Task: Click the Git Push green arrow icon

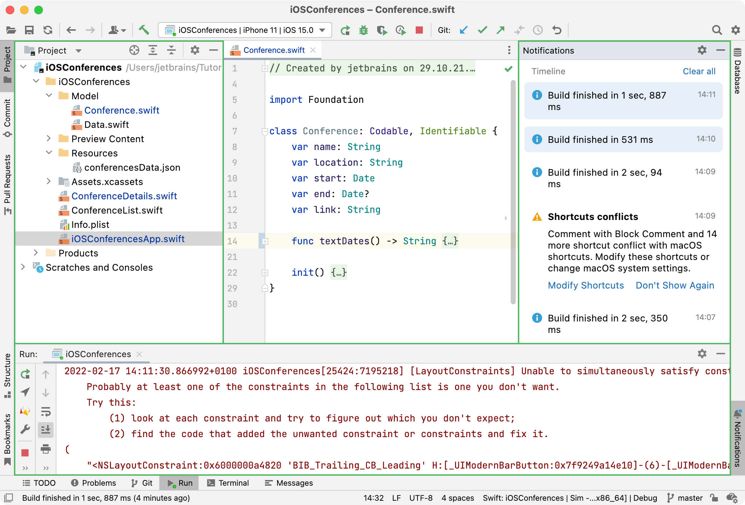Action: click(x=501, y=30)
